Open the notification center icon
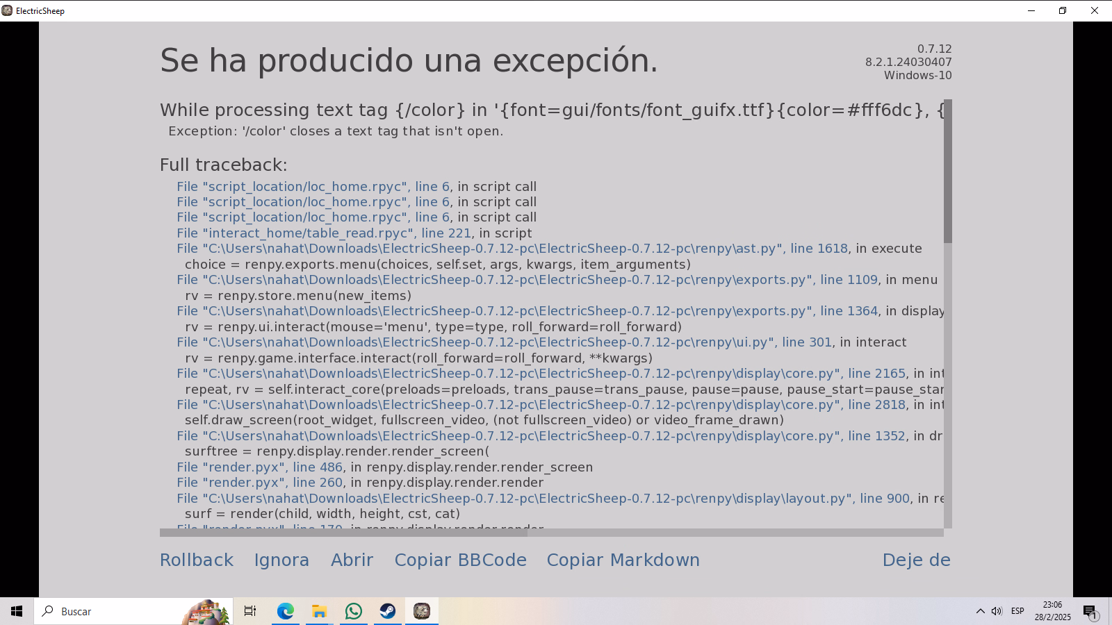This screenshot has height=625, width=1112. pyautogui.click(x=1090, y=612)
